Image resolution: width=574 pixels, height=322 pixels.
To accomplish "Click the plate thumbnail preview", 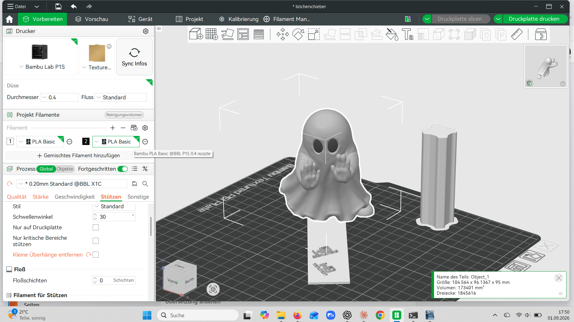I will 546,66.
